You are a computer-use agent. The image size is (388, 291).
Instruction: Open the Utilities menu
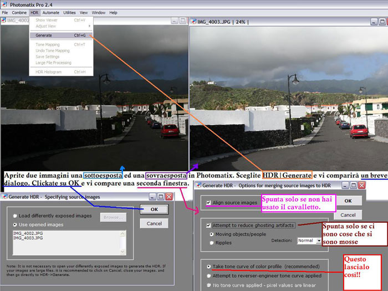click(x=69, y=12)
